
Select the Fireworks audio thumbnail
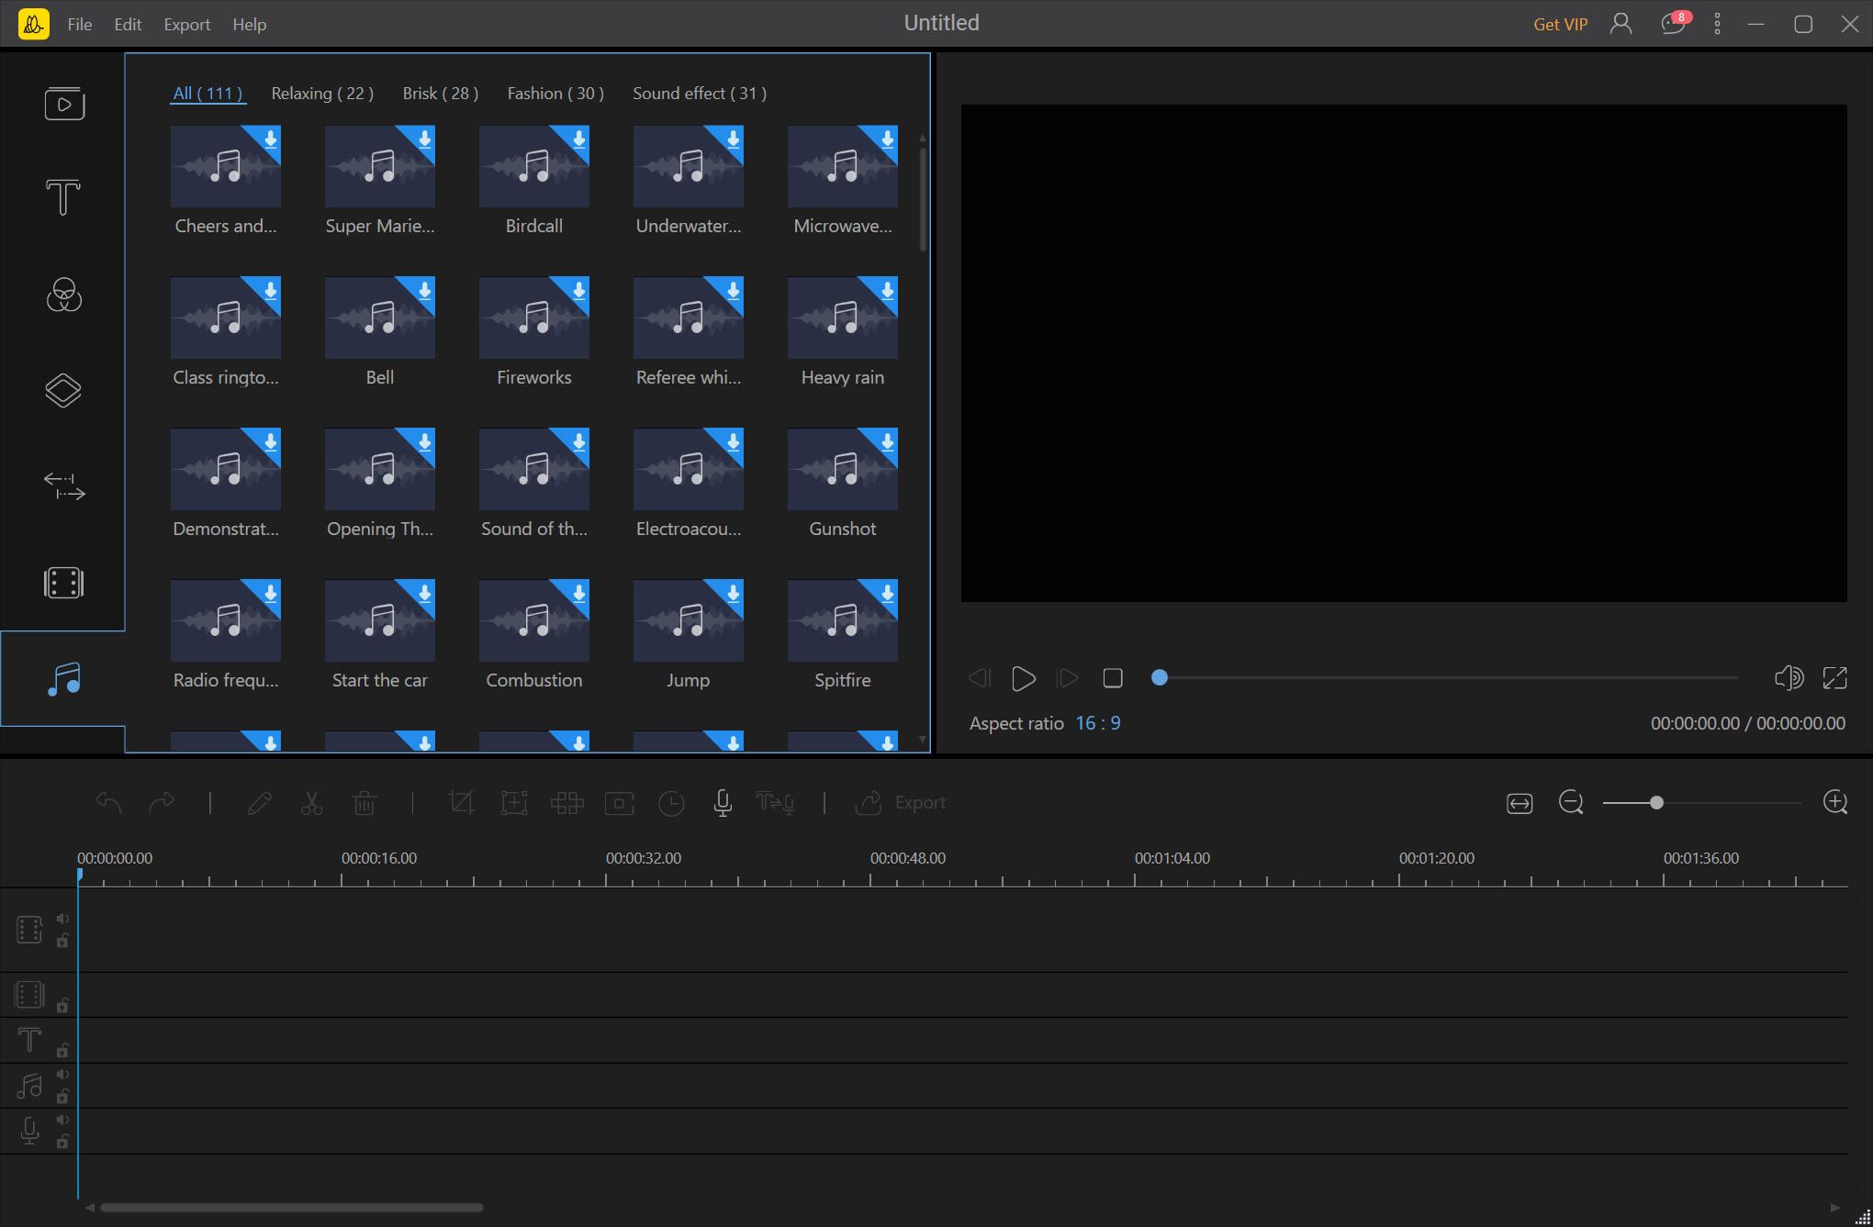point(533,318)
